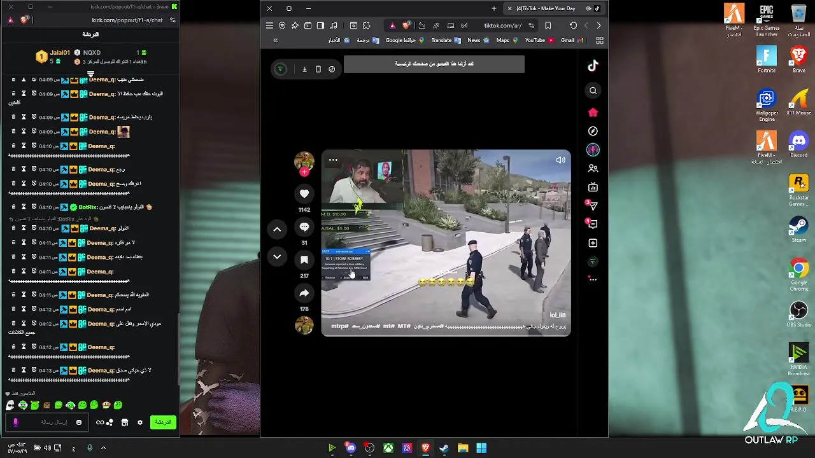Image resolution: width=815 pixels, height=458 pixels.
Task: Open the TikTok Friends icon
Action: [593, 169]
